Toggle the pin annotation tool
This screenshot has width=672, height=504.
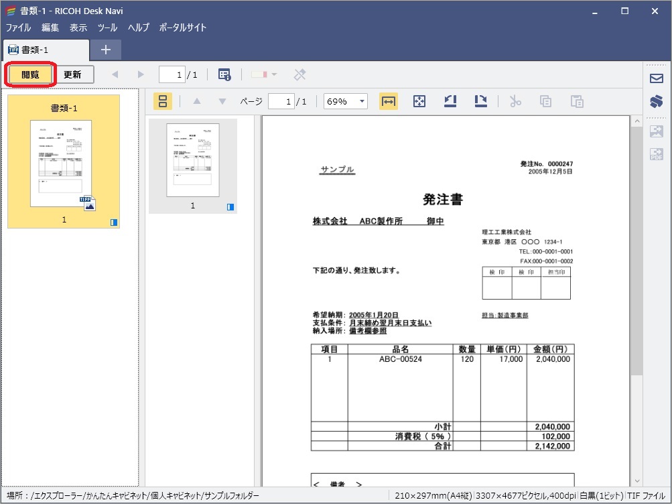299,74
